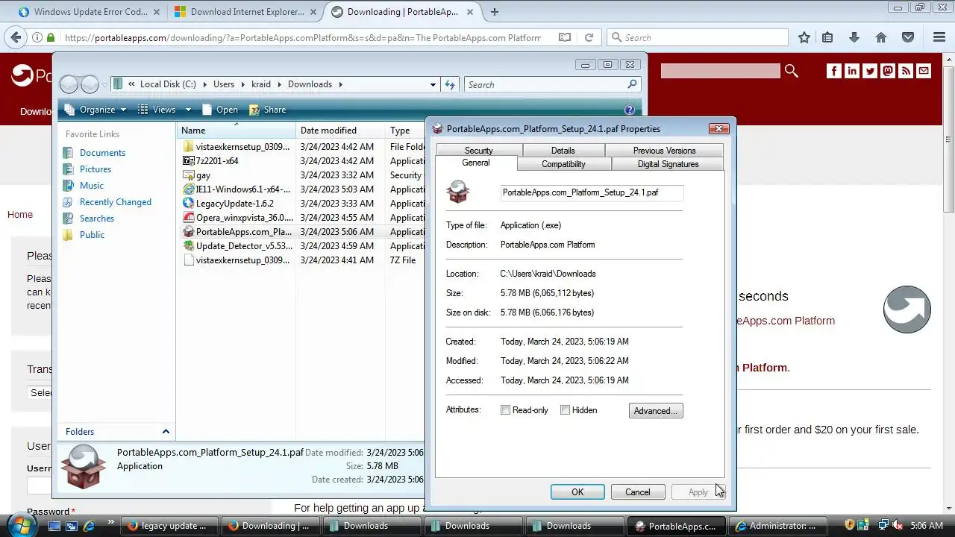Image resolution: width=955 pixels, height=537 pixels.
Task: Click Firefox Search box
Action: tap(698, 37)
